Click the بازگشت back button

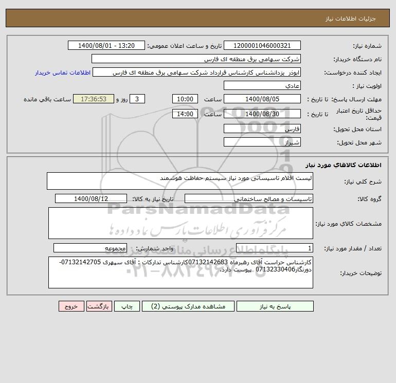(x=99, y=306)
